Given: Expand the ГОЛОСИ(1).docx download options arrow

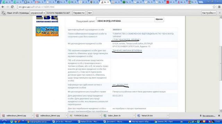Looking at the screenshot, I should coord(100,116).
